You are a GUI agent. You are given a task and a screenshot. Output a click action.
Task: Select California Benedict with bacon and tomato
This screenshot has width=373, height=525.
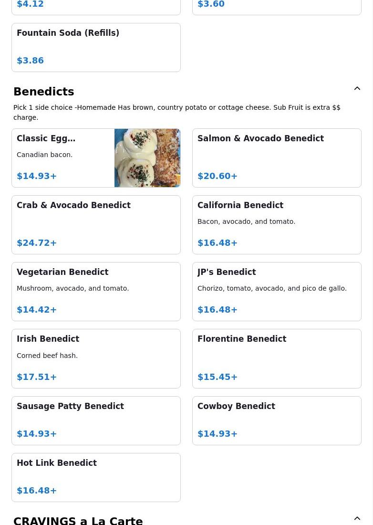(x=277, y=224)
